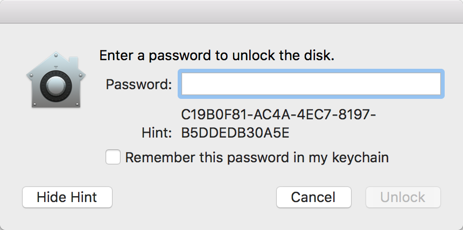Click the roof of the FileVault house icon

point(53,60)
